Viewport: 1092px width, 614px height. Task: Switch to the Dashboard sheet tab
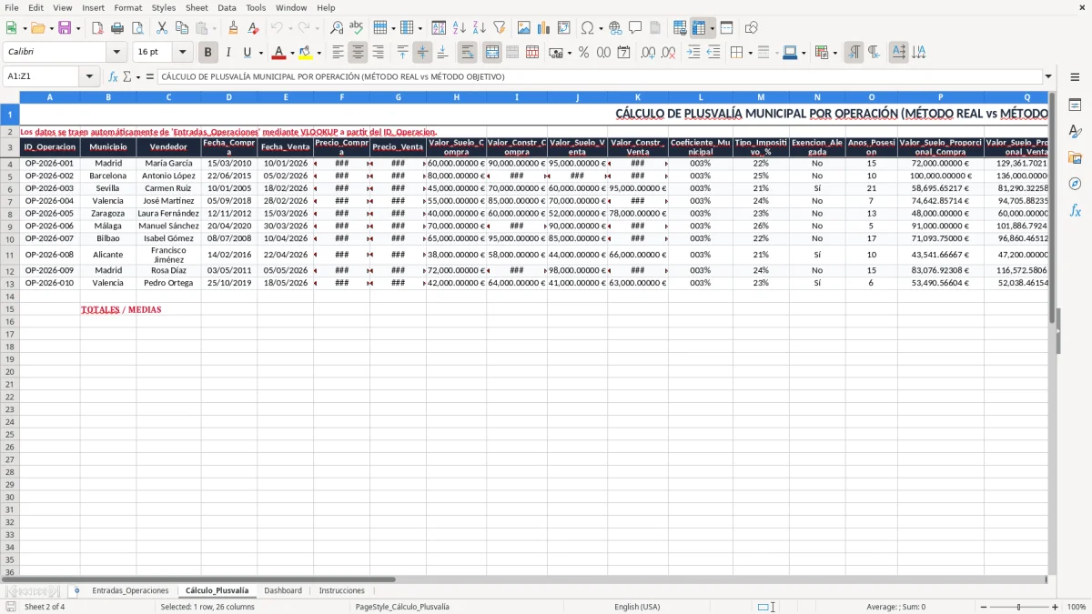click(283, 590)
